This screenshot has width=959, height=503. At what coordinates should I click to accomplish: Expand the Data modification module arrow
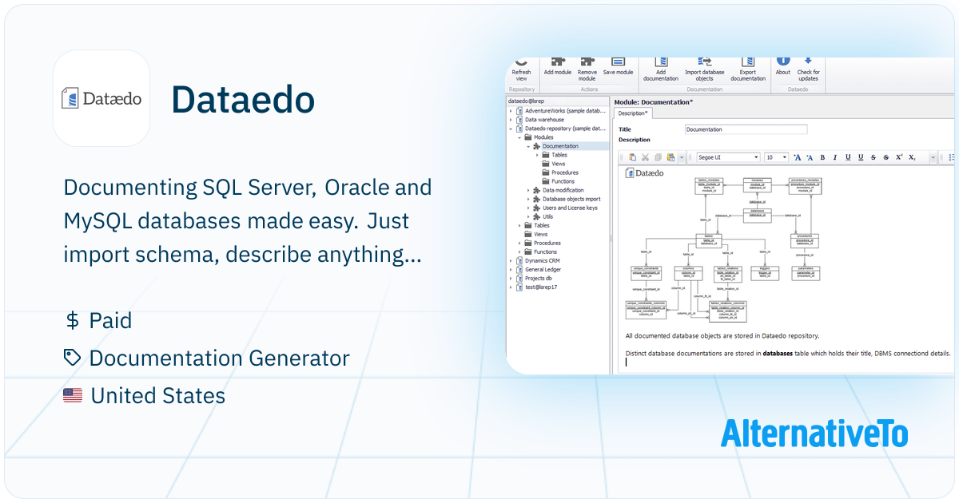[528, 190]
